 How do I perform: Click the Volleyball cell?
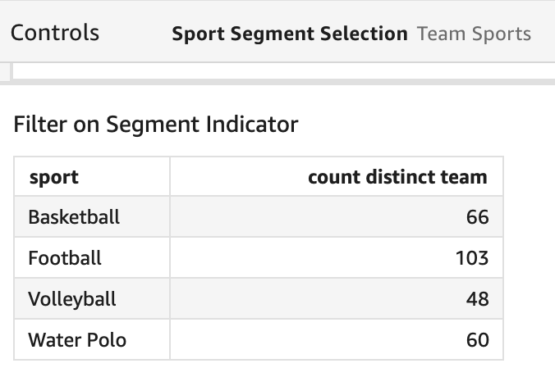[x=72, y=299]
